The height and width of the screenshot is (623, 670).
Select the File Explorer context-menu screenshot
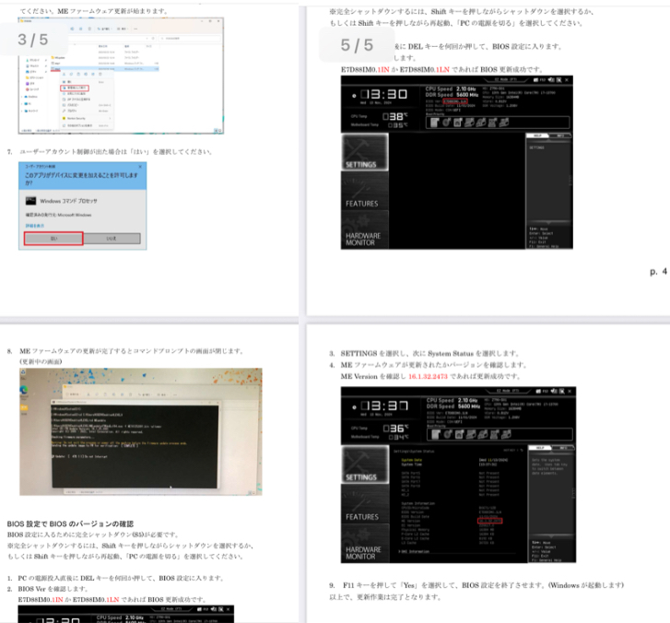click(x=121, y=76)
